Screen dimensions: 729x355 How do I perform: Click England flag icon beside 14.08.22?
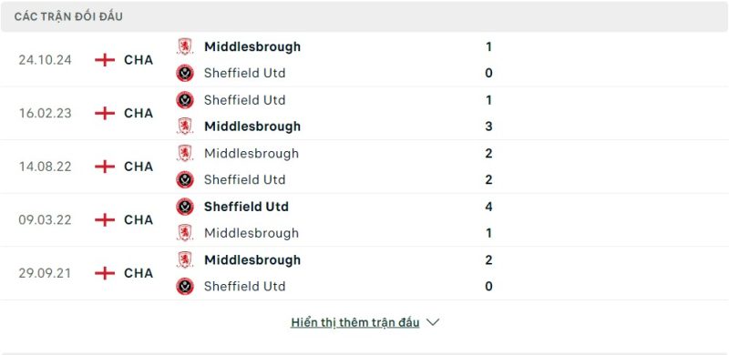[x=105, y=167]
